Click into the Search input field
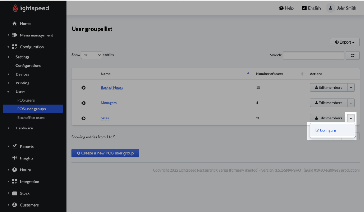 (x=313, y=55)
